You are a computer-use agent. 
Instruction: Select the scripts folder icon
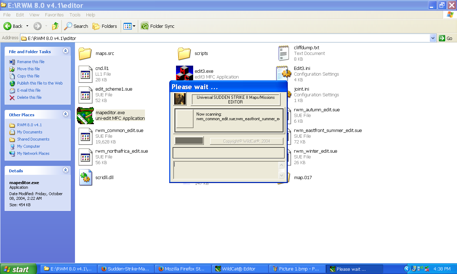coord(185,54)
